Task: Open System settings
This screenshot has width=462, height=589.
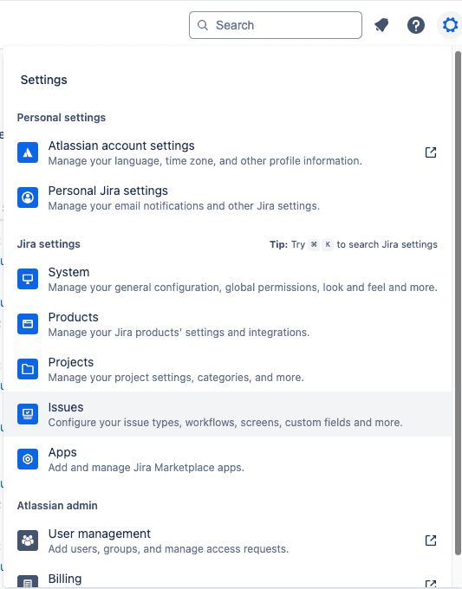Action: coord(227,279)
